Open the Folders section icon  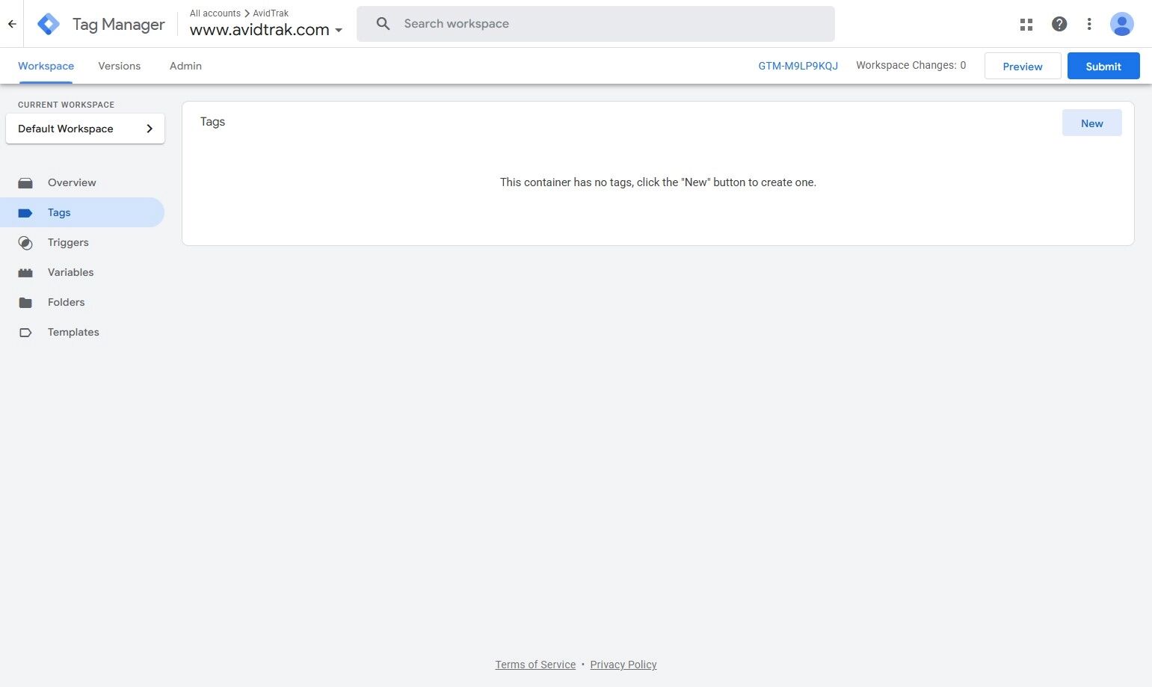tap(25, 302)
